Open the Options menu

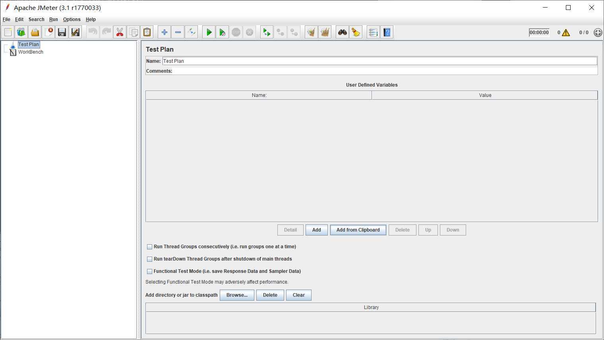pos(72,19)
